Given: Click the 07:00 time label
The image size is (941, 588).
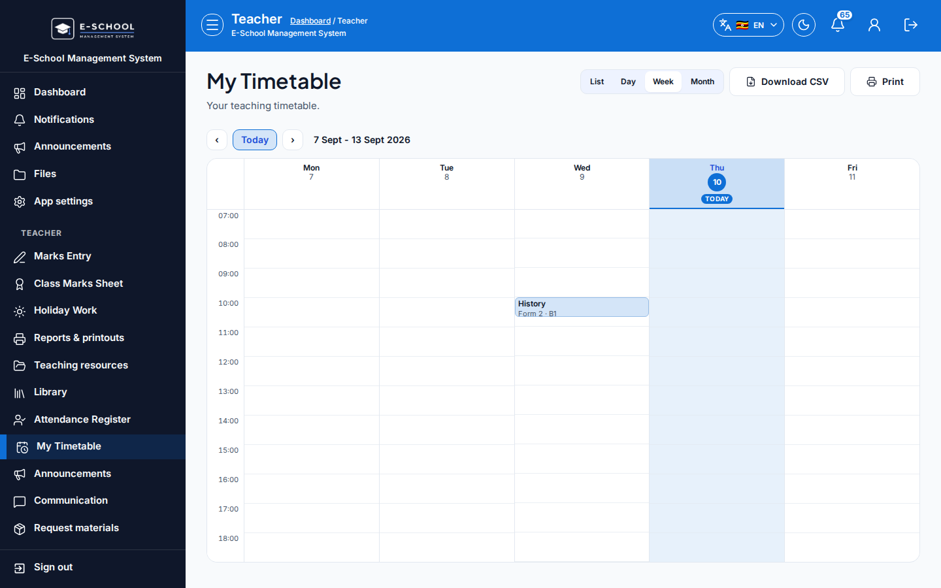Looking at the screenshot, I should (x=228, y=216).
